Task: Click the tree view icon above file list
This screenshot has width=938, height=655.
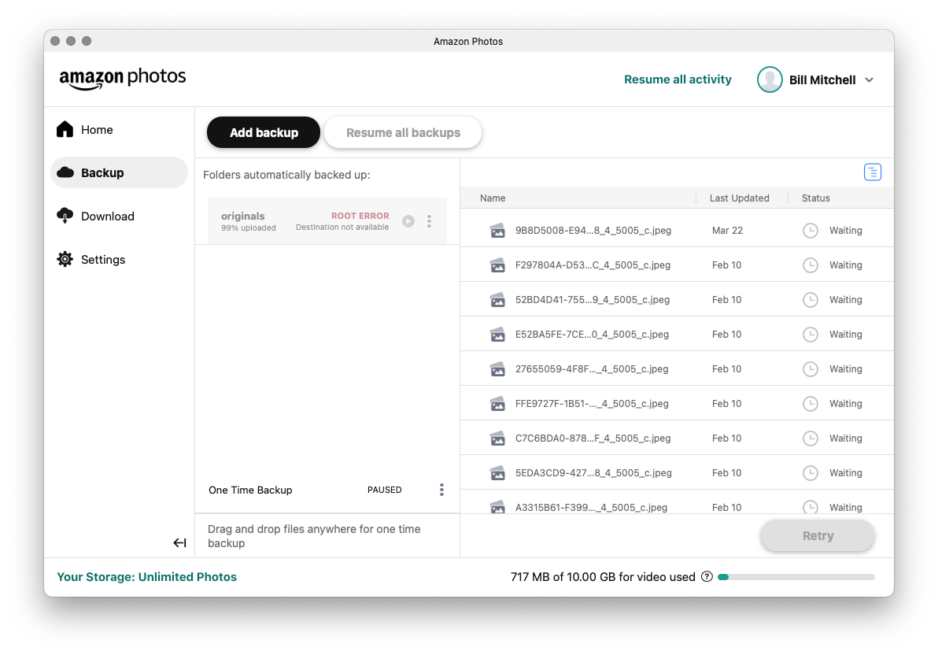Action: (872, 172)
